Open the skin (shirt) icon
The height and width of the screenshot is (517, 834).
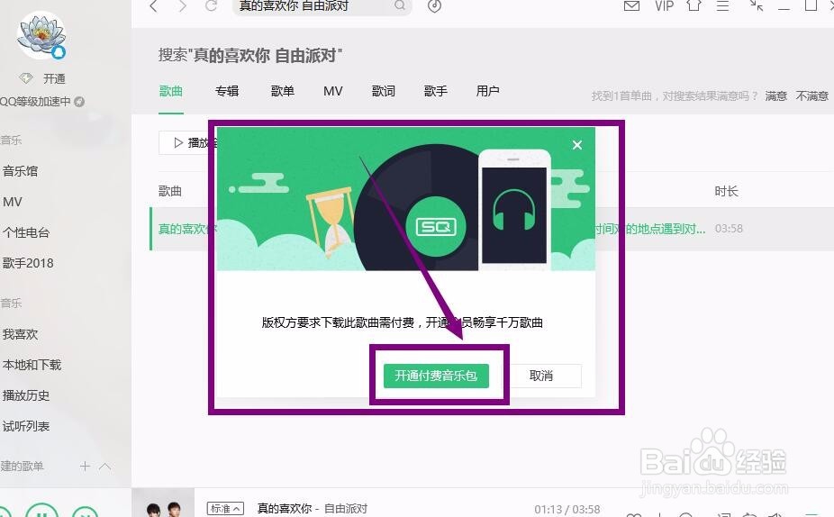point(693,5)
